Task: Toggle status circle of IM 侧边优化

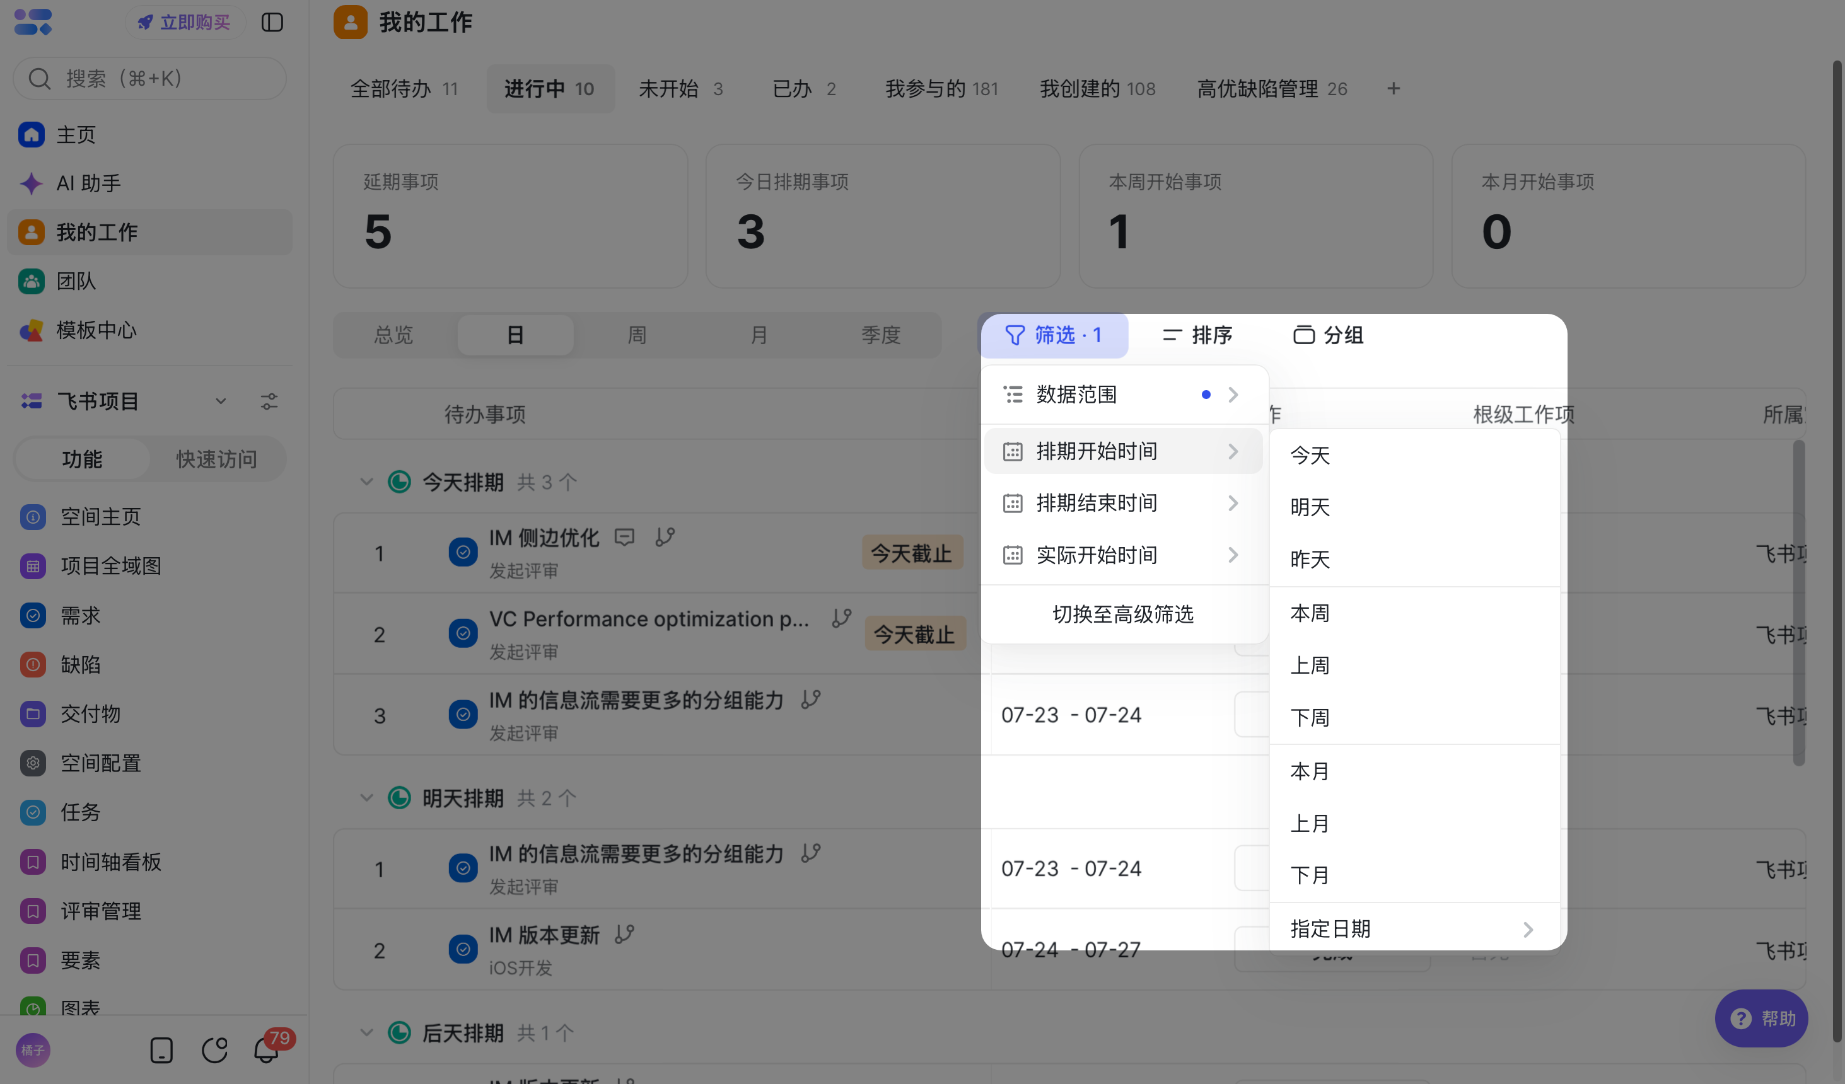Action: (x=463, y=553)
